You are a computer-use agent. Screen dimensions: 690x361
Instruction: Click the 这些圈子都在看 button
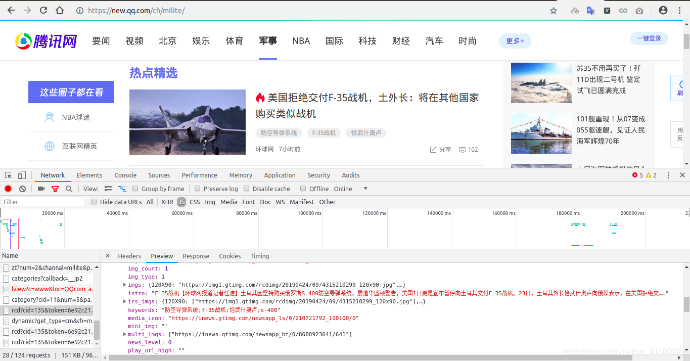tap(71, 92)
